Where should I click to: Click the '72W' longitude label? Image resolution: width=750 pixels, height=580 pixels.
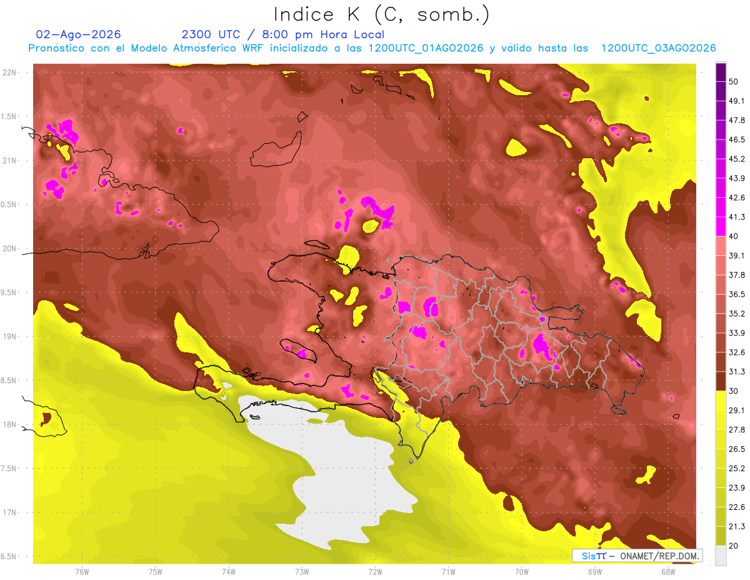(375, 572)
